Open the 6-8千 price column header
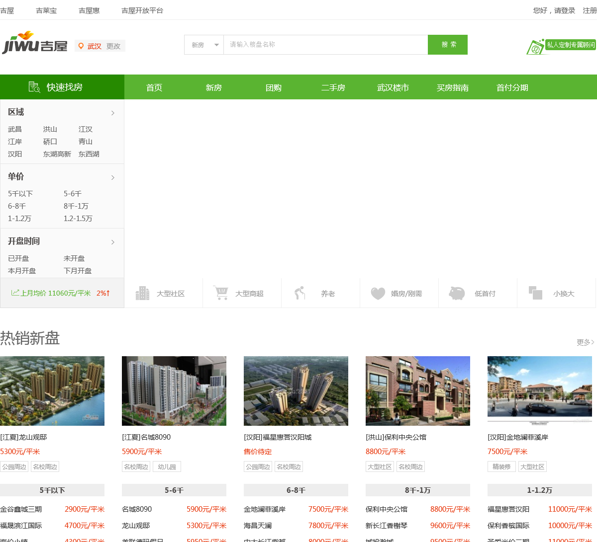This screenshot has width=597, height=542. (x=296, y=490)
